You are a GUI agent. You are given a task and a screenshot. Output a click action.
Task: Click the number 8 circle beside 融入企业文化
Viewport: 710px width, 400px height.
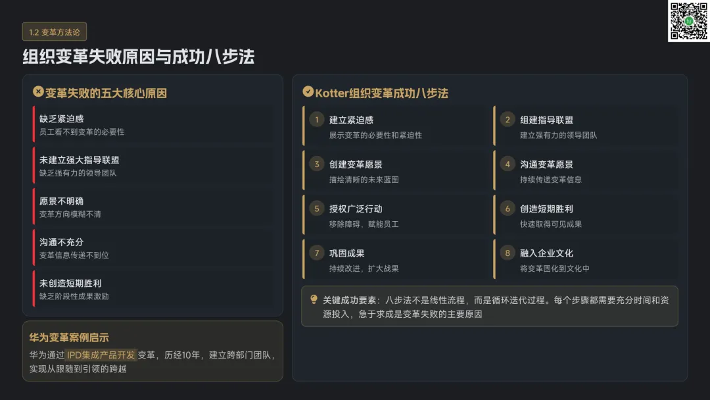pyautogui.click(x=508, y=253)
